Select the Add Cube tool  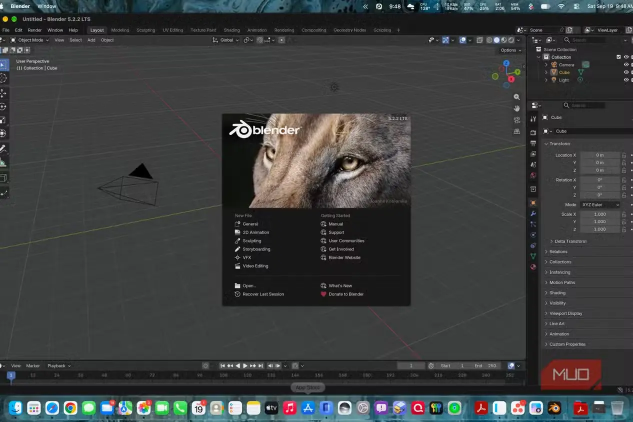(2, 177)
